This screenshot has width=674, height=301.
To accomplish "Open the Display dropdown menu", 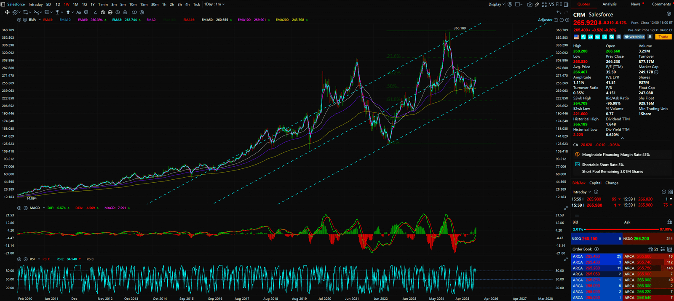I will pyautogui.click(x=496, y=4).
